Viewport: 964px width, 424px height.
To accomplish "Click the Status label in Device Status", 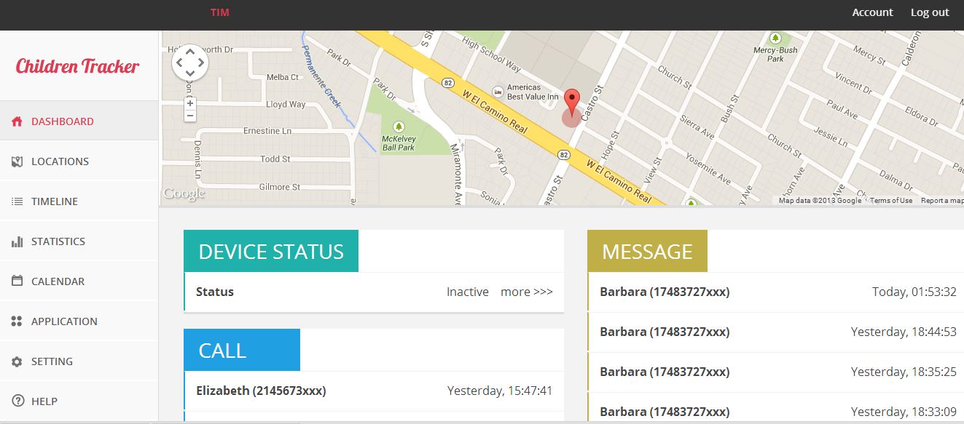I will pos(215,292).
